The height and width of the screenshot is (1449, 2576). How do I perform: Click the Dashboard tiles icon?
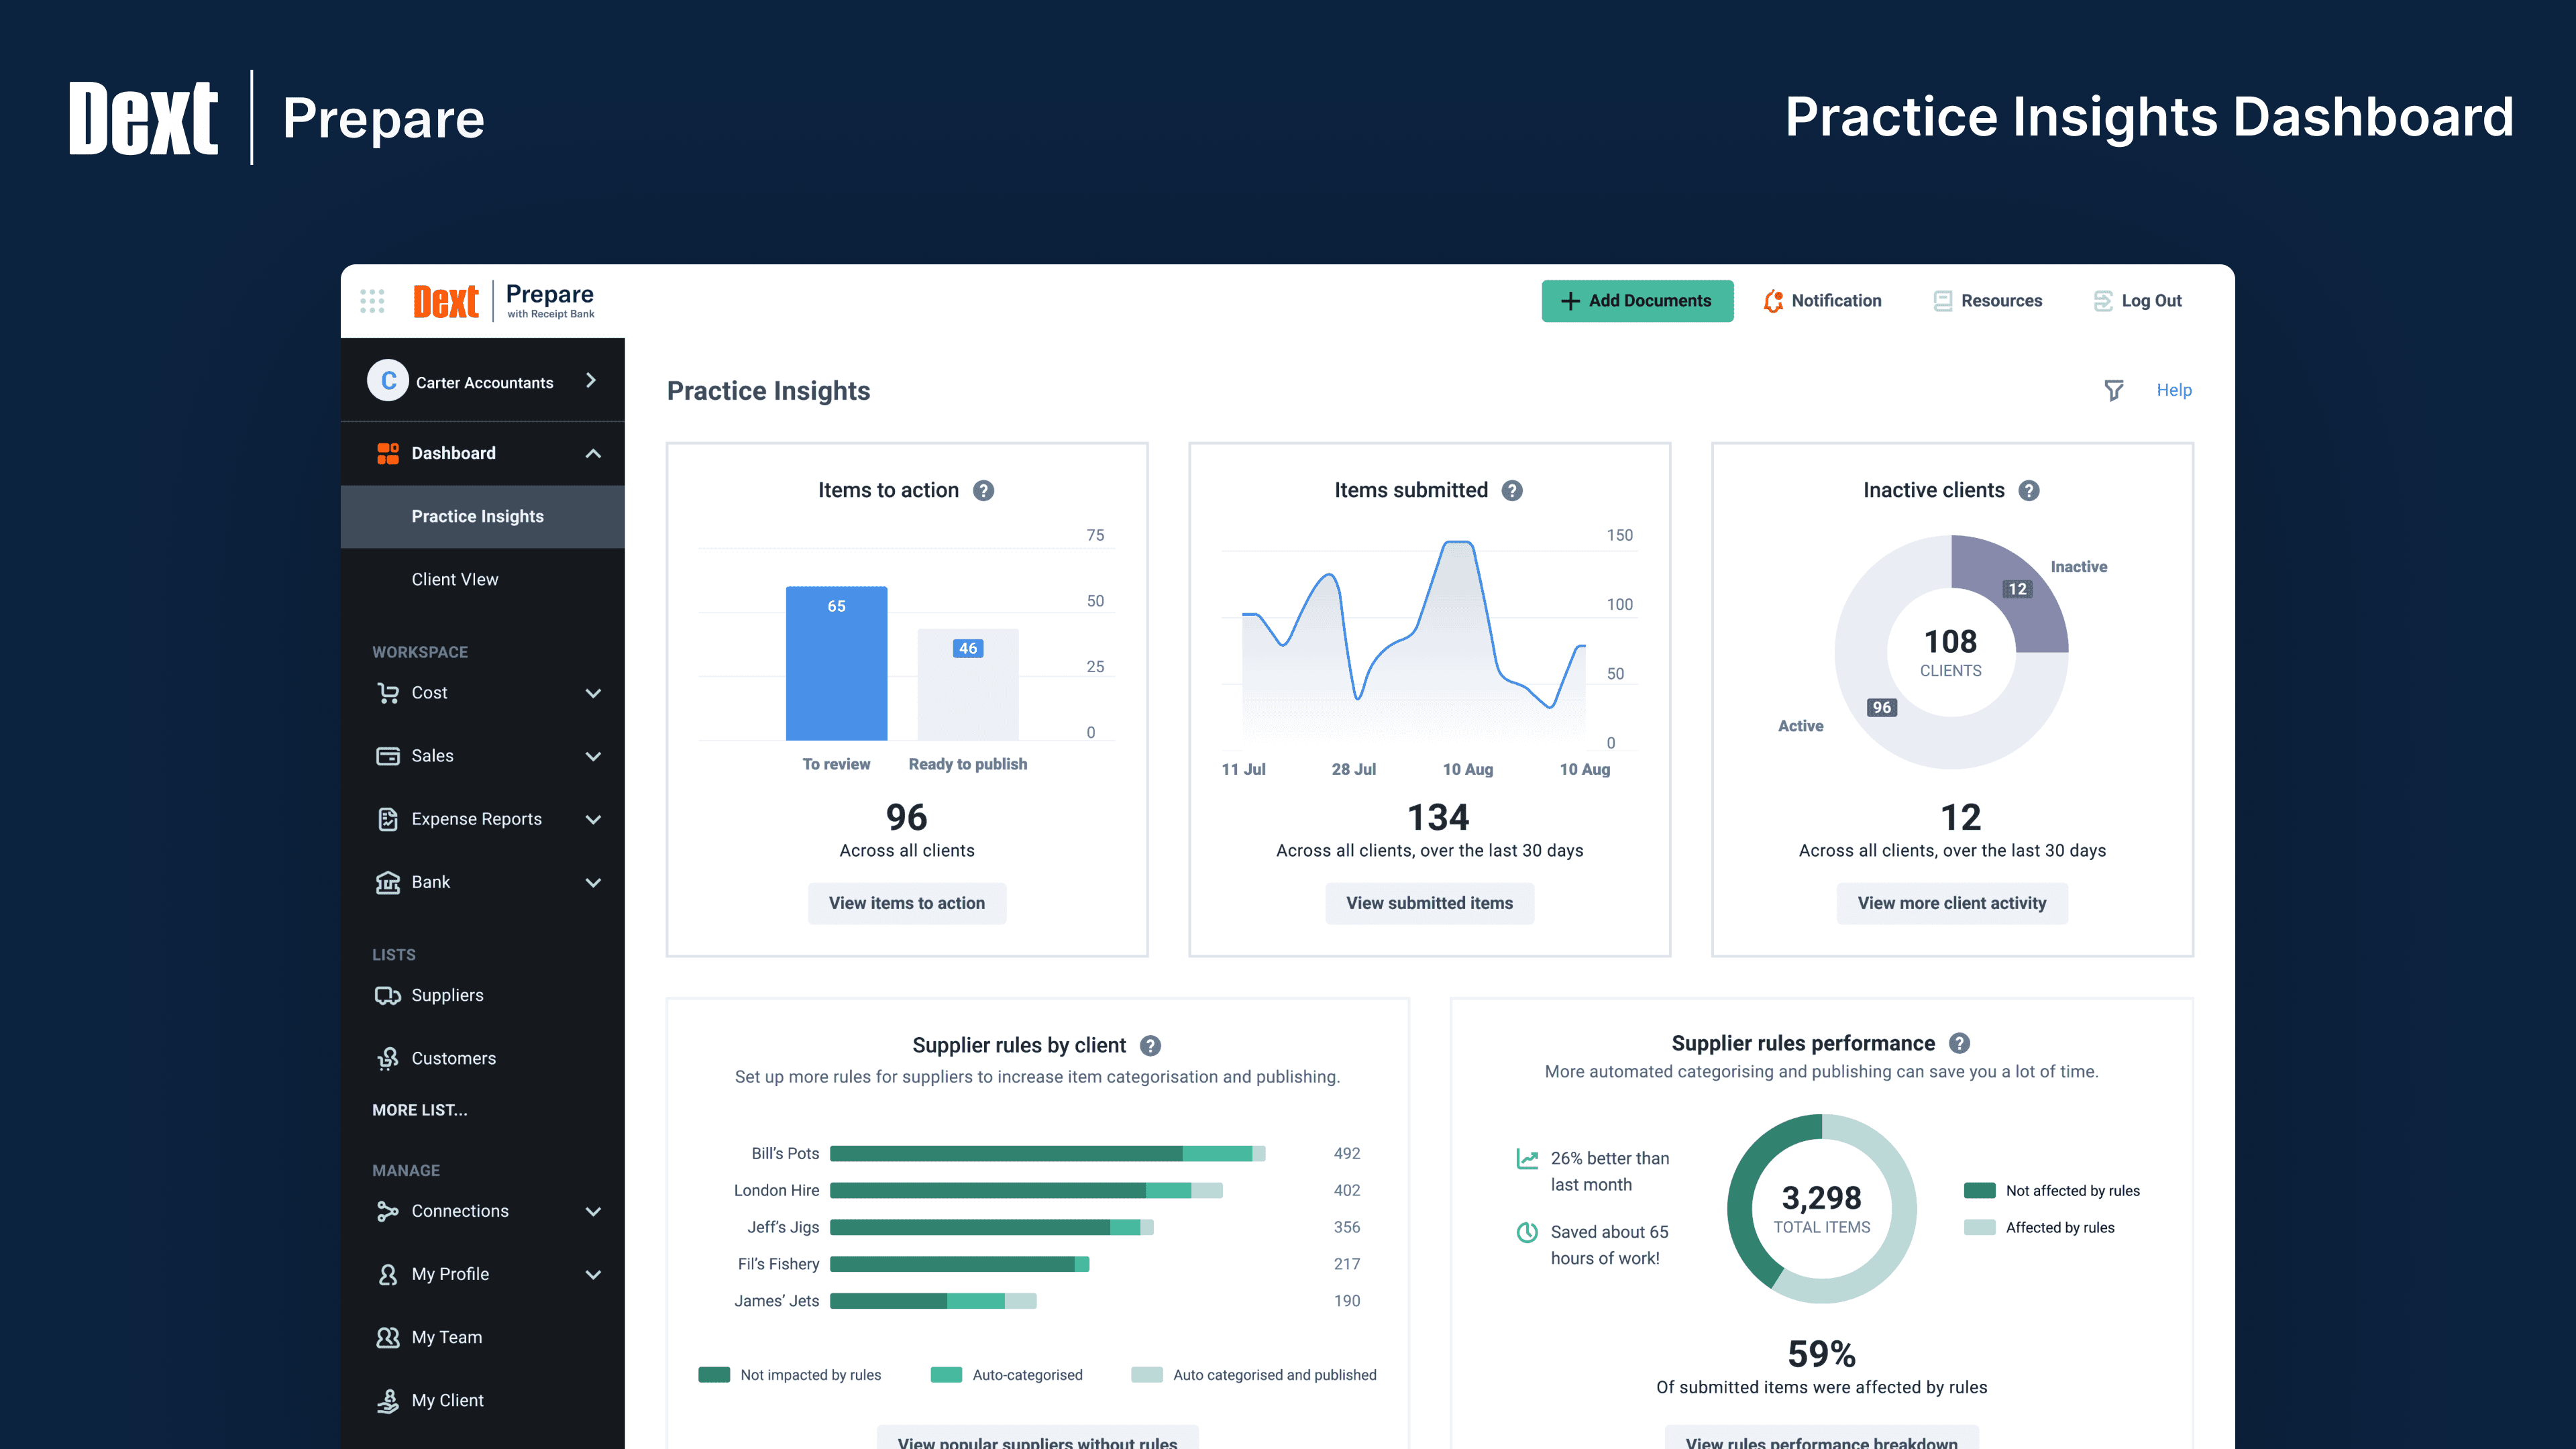388,453
